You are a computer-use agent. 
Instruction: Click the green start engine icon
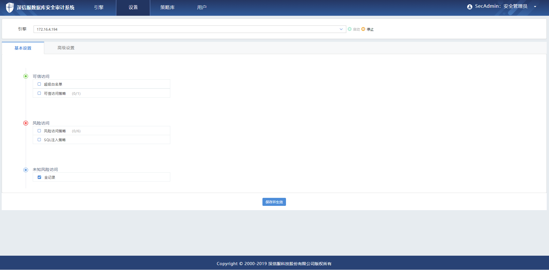tap(350, 29)
